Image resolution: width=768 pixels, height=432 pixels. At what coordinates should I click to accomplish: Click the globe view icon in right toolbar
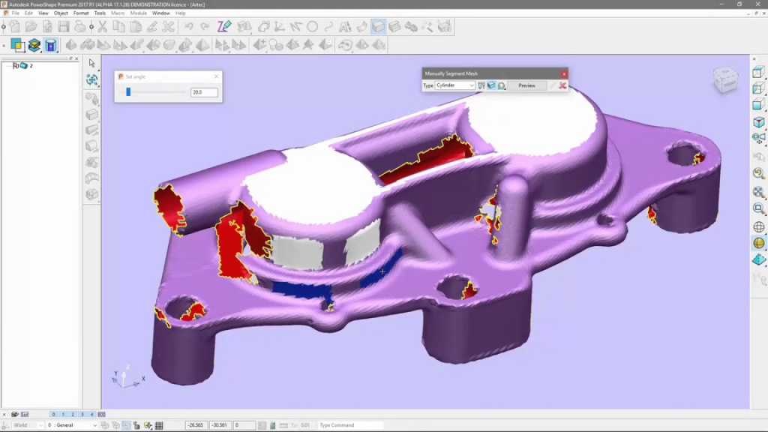pyautogui.click(x=759, y=227)
